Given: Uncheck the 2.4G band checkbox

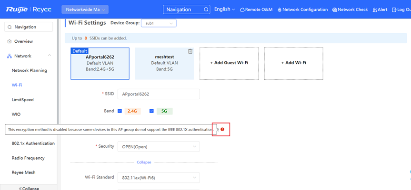Looking at the screenshot, I should click(x=120, y=111).
